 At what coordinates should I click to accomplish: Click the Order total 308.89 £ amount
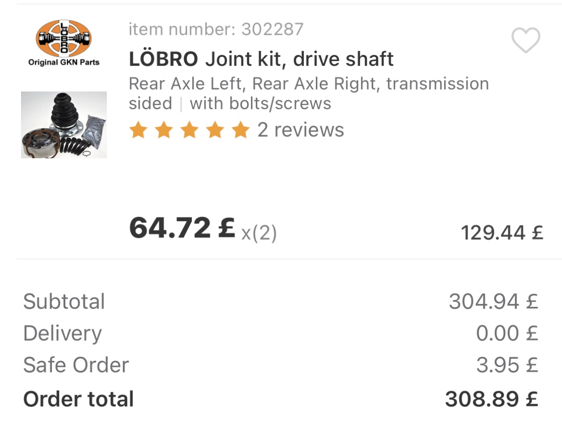pos(492,399)
